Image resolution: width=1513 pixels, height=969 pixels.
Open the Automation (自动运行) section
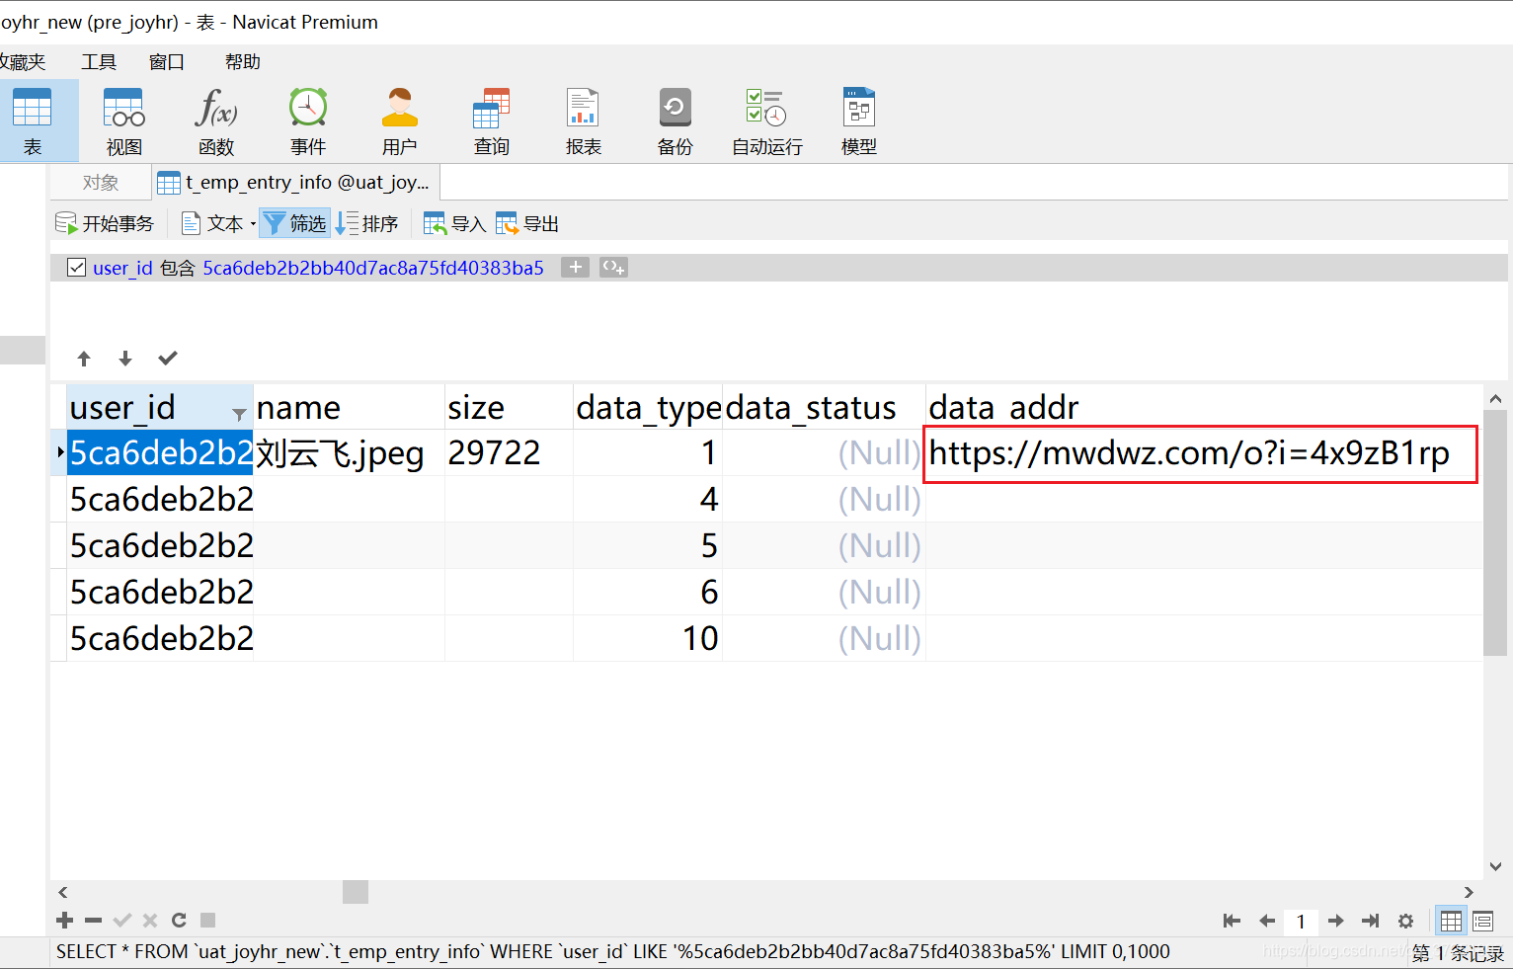click(767, 121)
